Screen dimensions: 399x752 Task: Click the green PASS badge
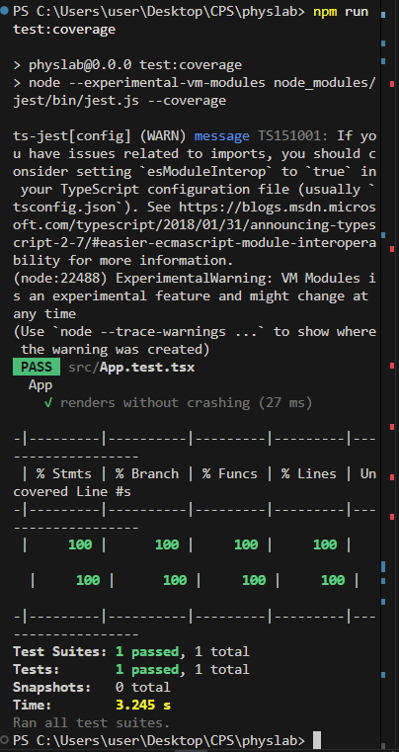37,368
